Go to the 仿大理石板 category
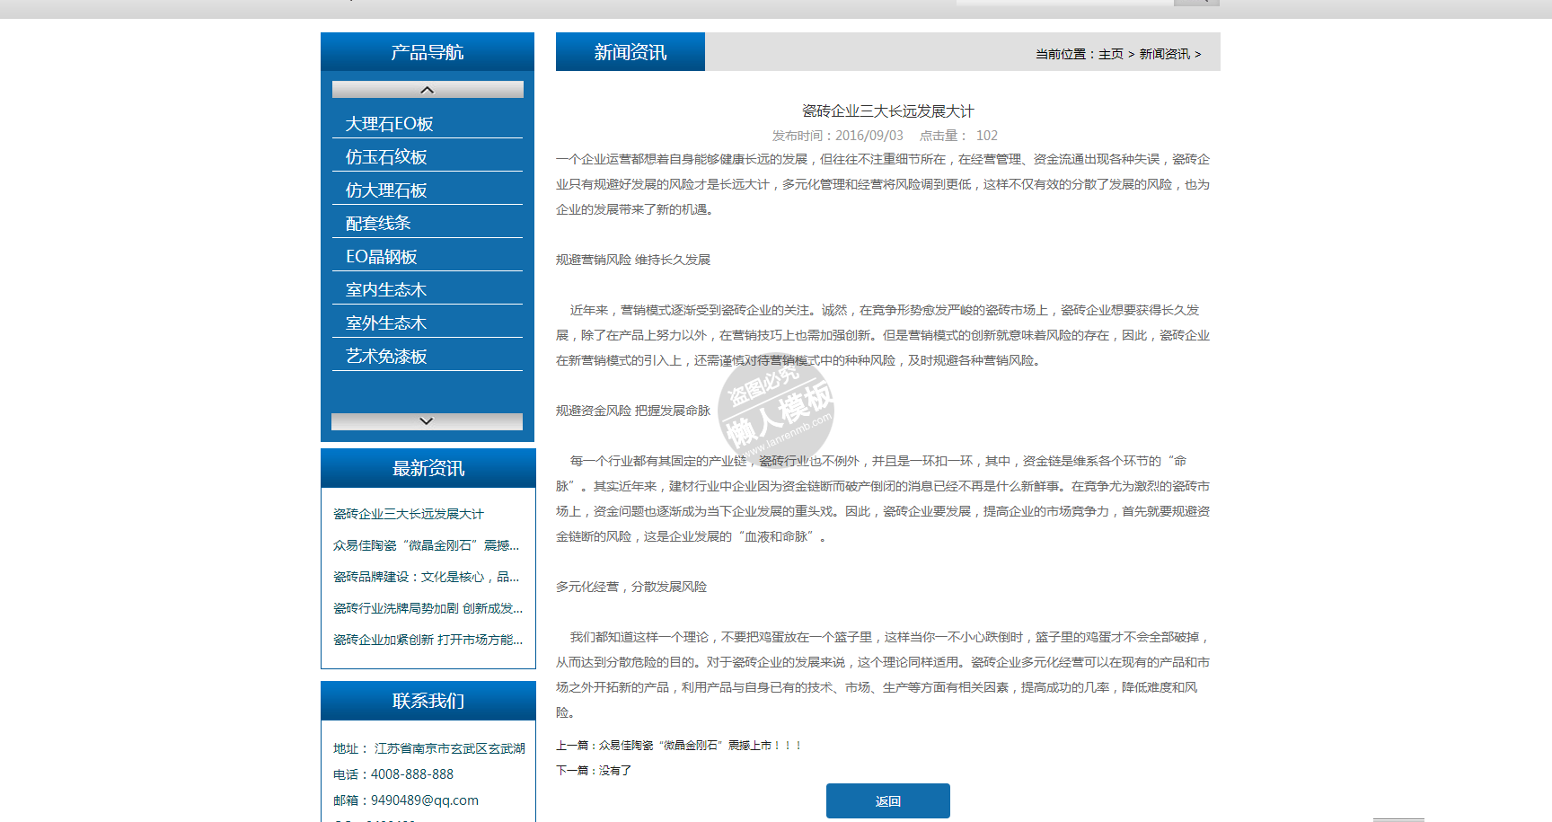The width and height of the screenshot is (1552, 822). click(386, 190)
